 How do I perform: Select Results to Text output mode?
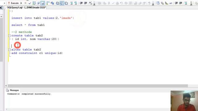[x=58, y=3]
